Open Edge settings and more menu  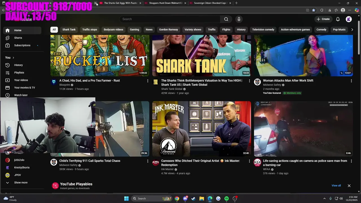pyautogui.click(x=350, y=10)
